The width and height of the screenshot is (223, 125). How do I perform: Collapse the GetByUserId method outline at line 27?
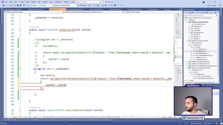pyautogui.click(x=20, y=30)
